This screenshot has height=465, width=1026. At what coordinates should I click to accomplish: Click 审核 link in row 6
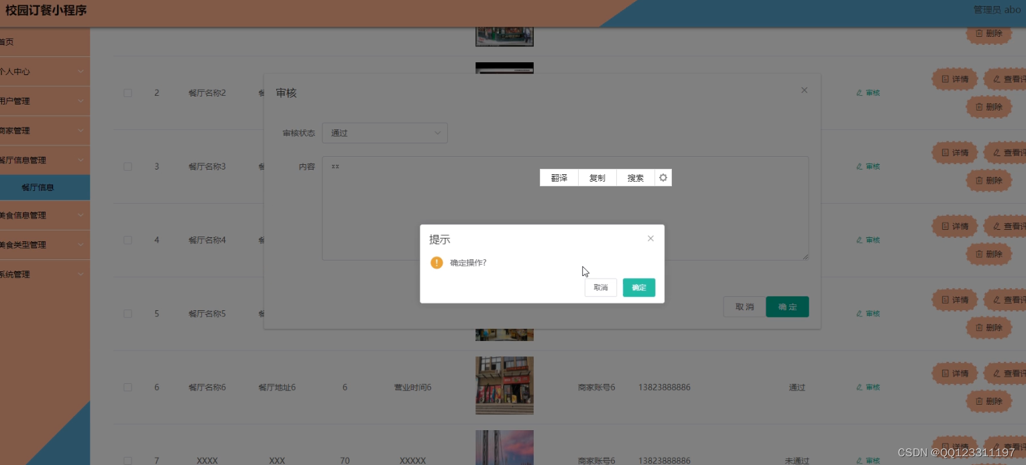pyautogui.click(x=868, y=387)
